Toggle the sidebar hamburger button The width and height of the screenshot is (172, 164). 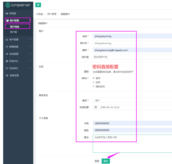pos(38,5)
